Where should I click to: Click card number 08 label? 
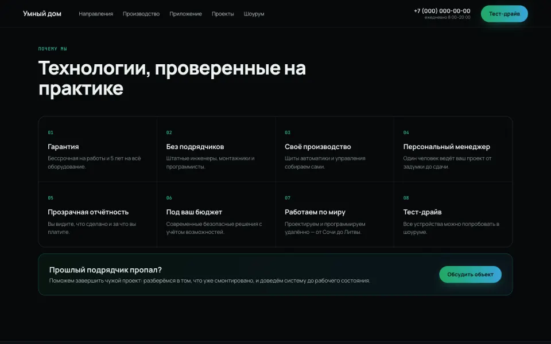click(x=406, y=198)
